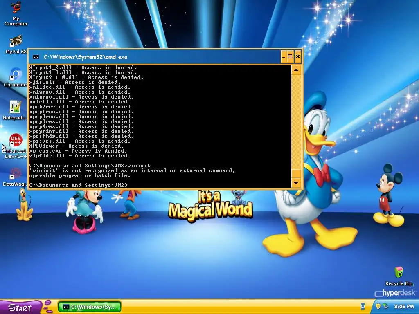The image size is (419, 314).
Task: Click the xpsprint.dll access denied line
Action: point(81,131)
